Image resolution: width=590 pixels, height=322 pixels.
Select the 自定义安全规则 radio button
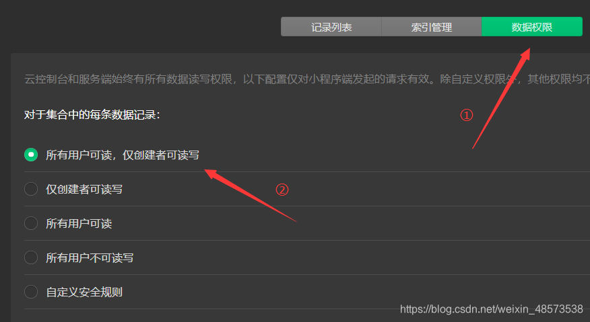click(31, 292)
